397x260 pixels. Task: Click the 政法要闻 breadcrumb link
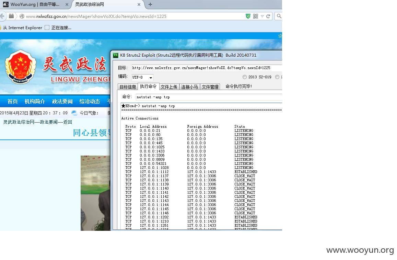tap(49, 122)
